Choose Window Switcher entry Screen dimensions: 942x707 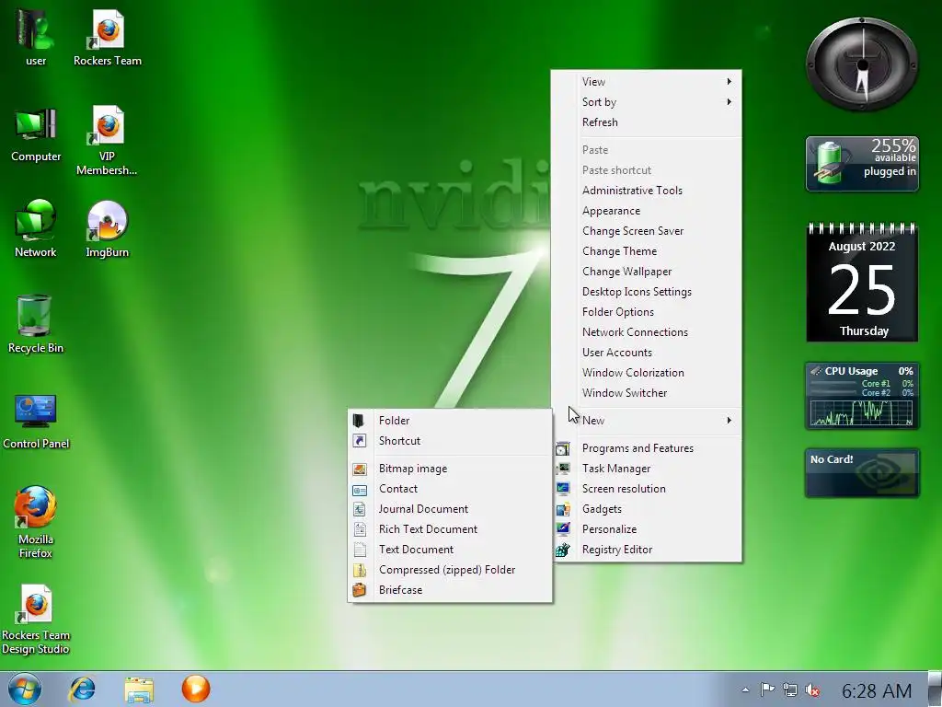point(647,393)
